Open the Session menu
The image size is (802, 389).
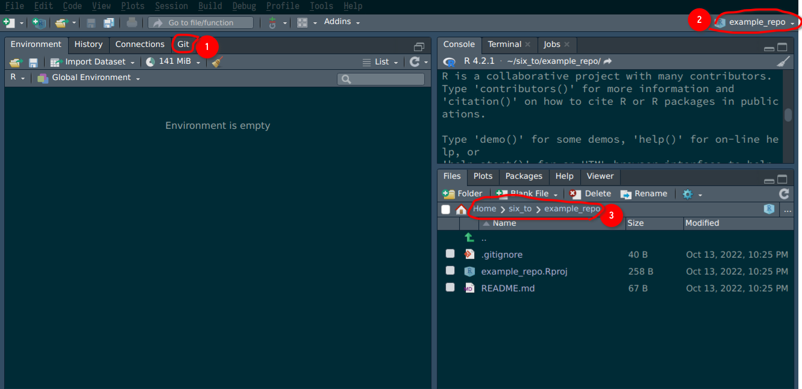coord(171,6)
